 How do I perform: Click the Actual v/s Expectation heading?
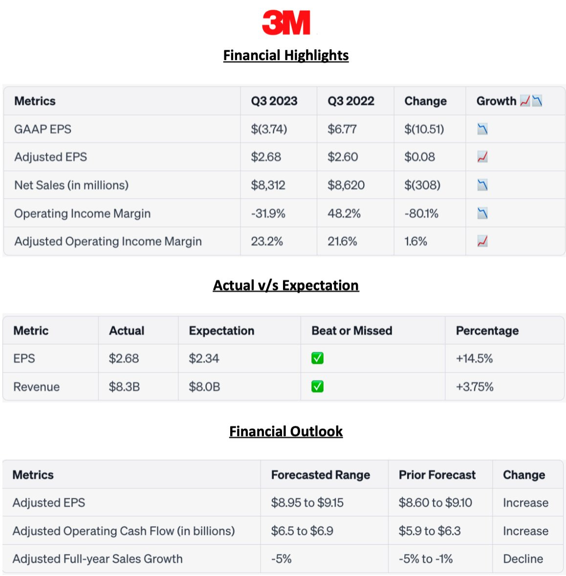click(x=286, y=286)
